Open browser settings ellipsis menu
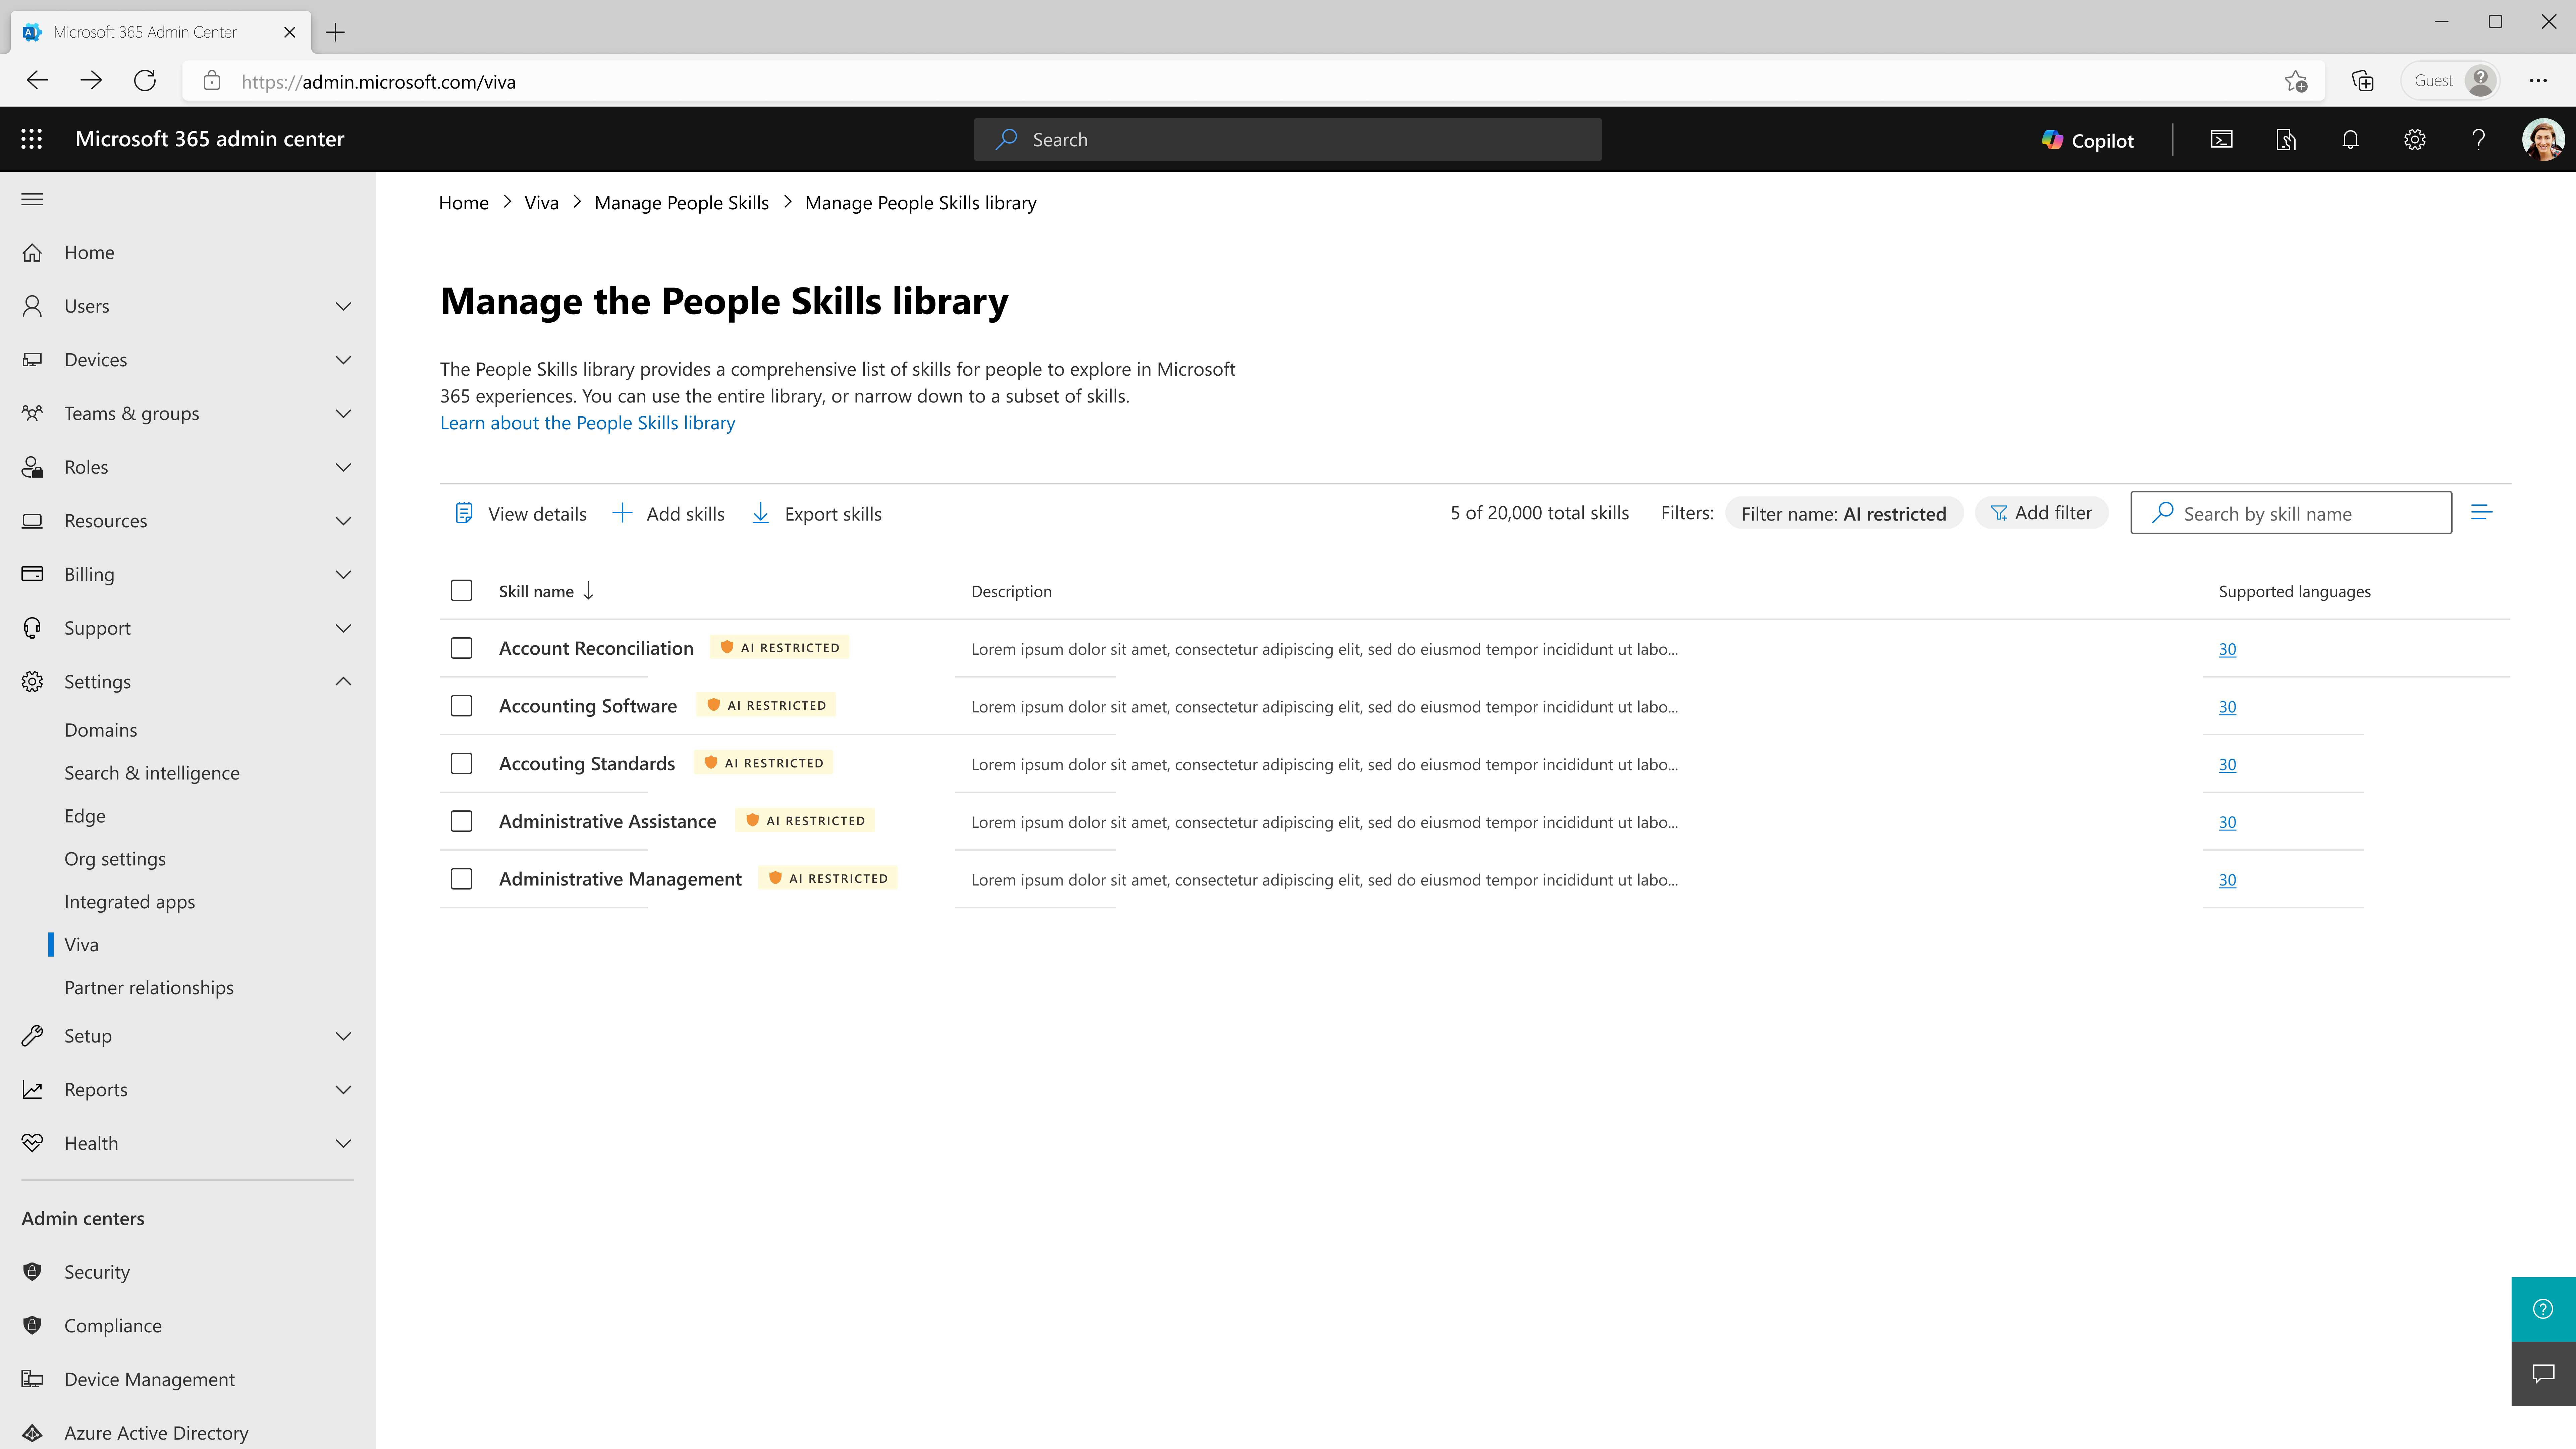 click(x=2538, y=81)
